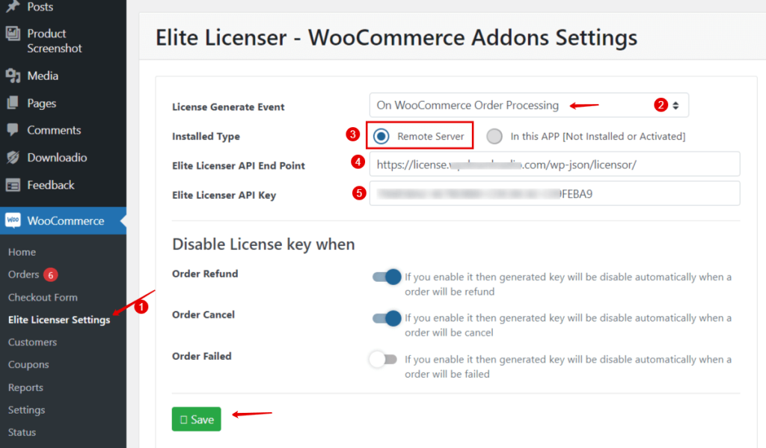Screen dimensions: 766x448
Task: Open the License Generate Event dropdown
Action: pyautogui.click(x=528, y=105)
